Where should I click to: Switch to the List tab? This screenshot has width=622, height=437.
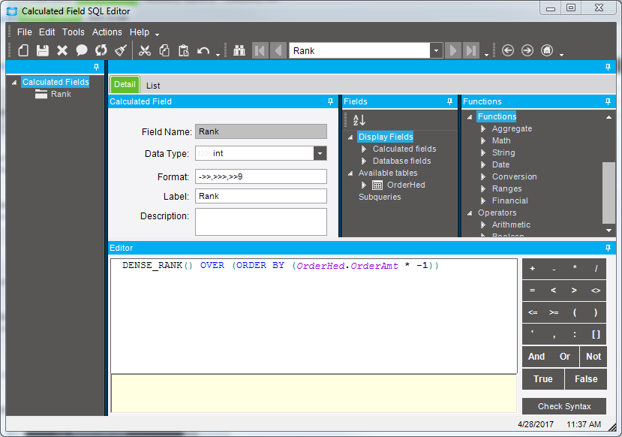153,86
